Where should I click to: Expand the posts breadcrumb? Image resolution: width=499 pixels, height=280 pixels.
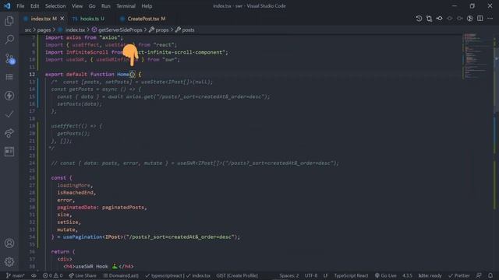click(185, 30)
